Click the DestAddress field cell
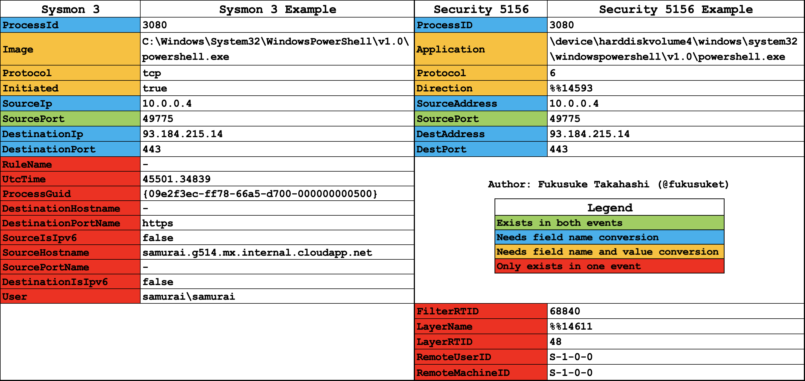 click(x=481, y=134)
